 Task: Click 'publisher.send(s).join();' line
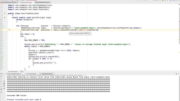tap(41, 52)
